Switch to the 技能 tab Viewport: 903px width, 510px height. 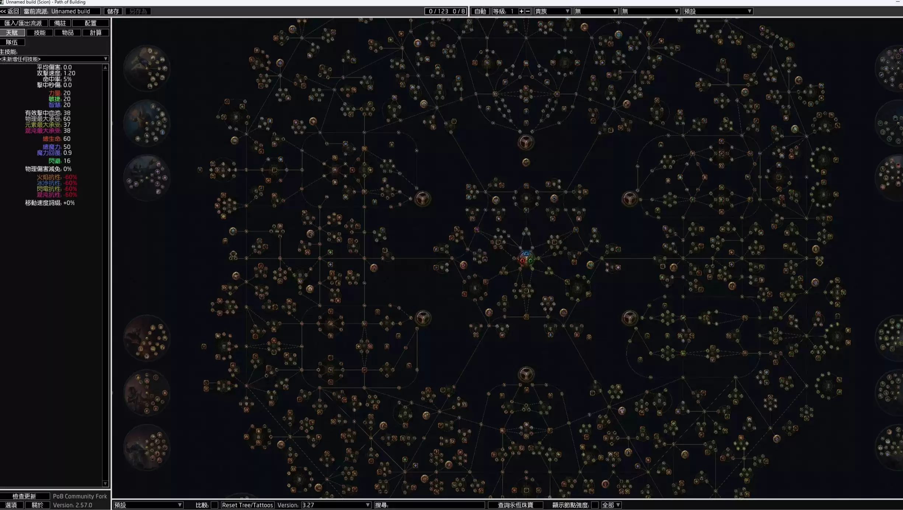(x=39, y=33)
